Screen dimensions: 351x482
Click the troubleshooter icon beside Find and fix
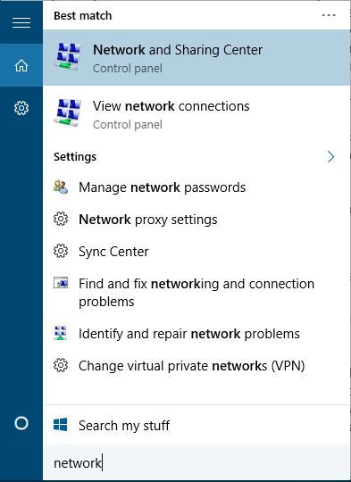[x=61, y=282]
